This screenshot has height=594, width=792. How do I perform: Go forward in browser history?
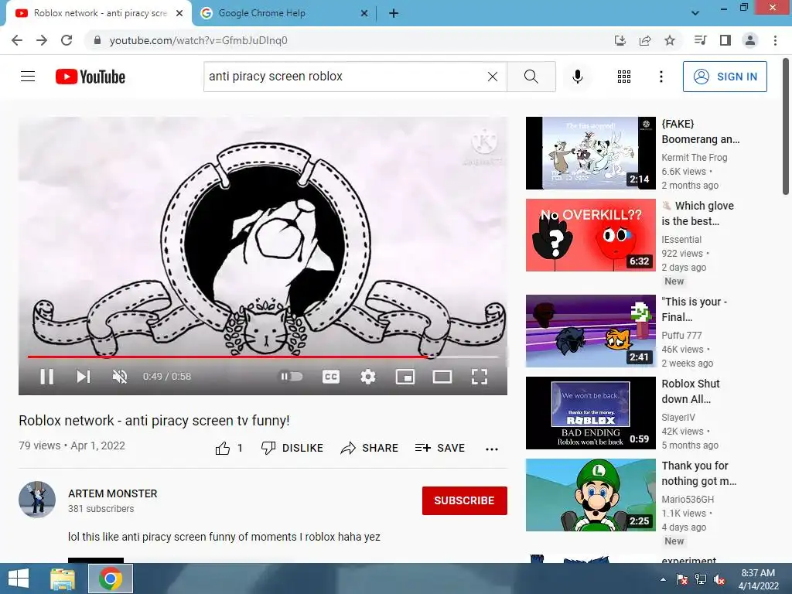[x=42, y=40]
